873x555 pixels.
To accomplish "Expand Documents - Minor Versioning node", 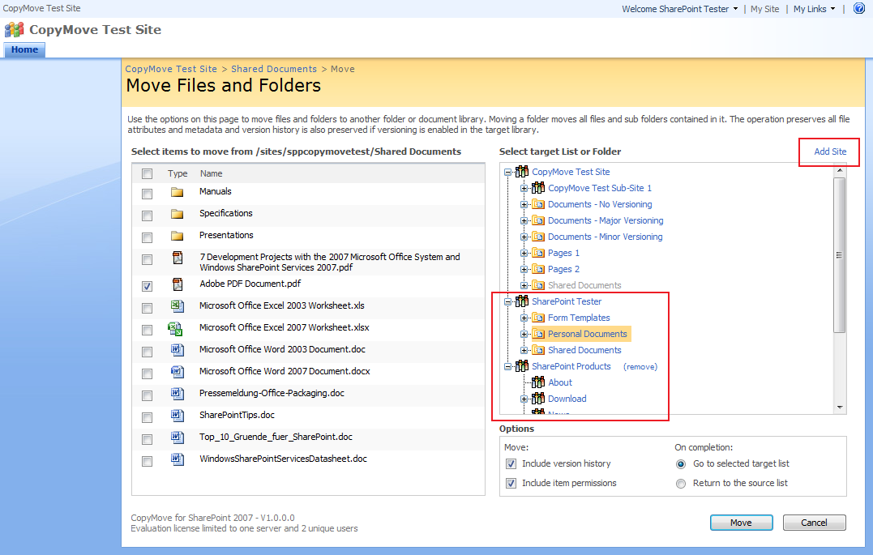I will (x=524, y=237).
